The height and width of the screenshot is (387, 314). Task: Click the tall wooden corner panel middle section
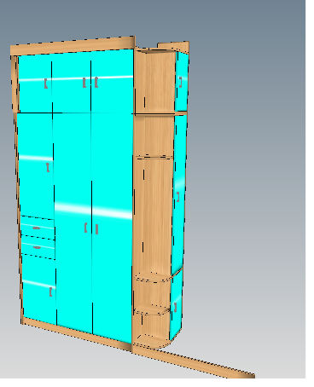(x=153, y=215)
